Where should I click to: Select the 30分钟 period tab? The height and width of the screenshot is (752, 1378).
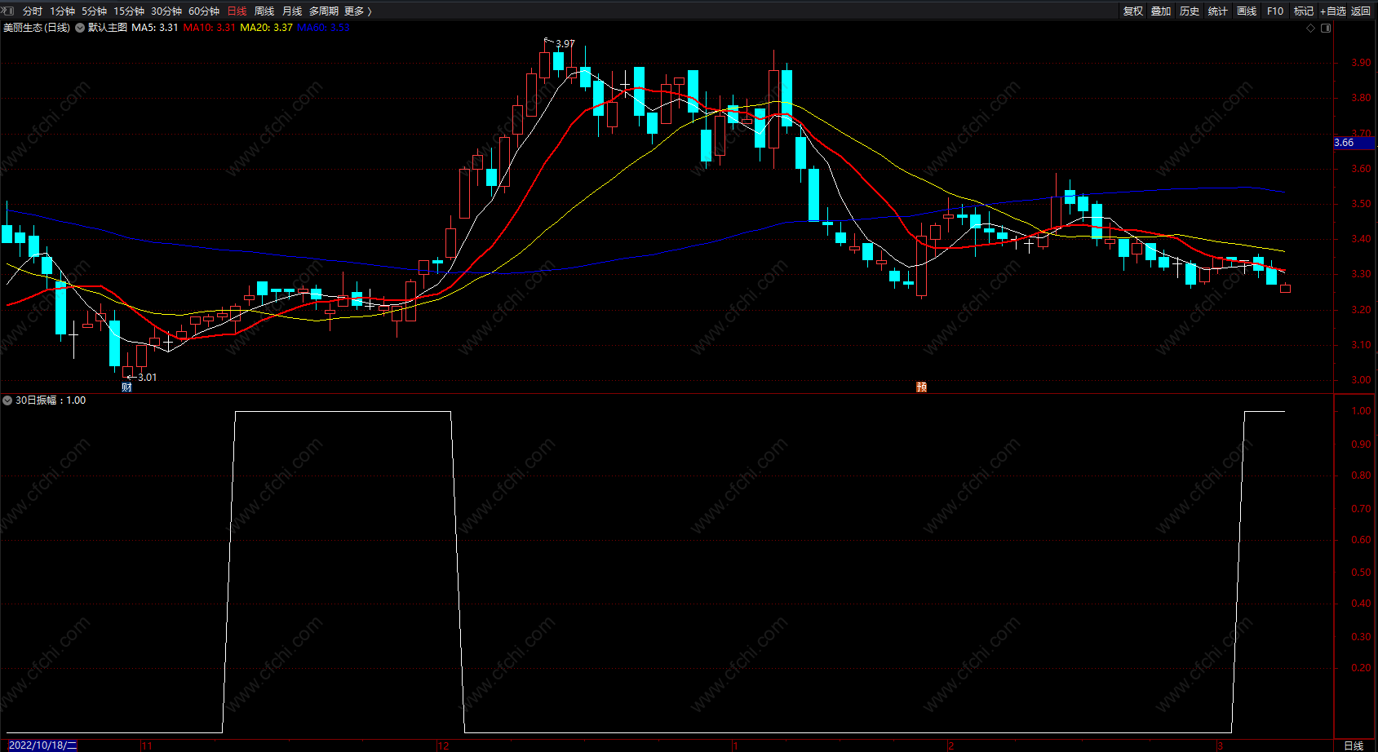166,11
